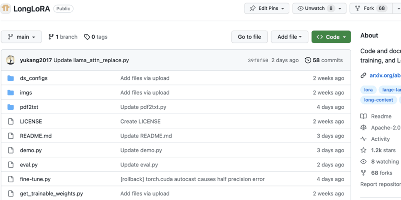Screen dimensions: 401x200
Task: Open the eval.py file name
Action: [29, 165]
